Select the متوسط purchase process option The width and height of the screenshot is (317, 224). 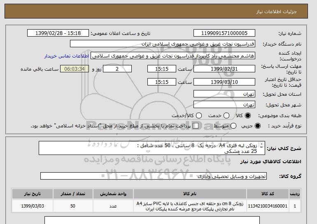(233, 126)
